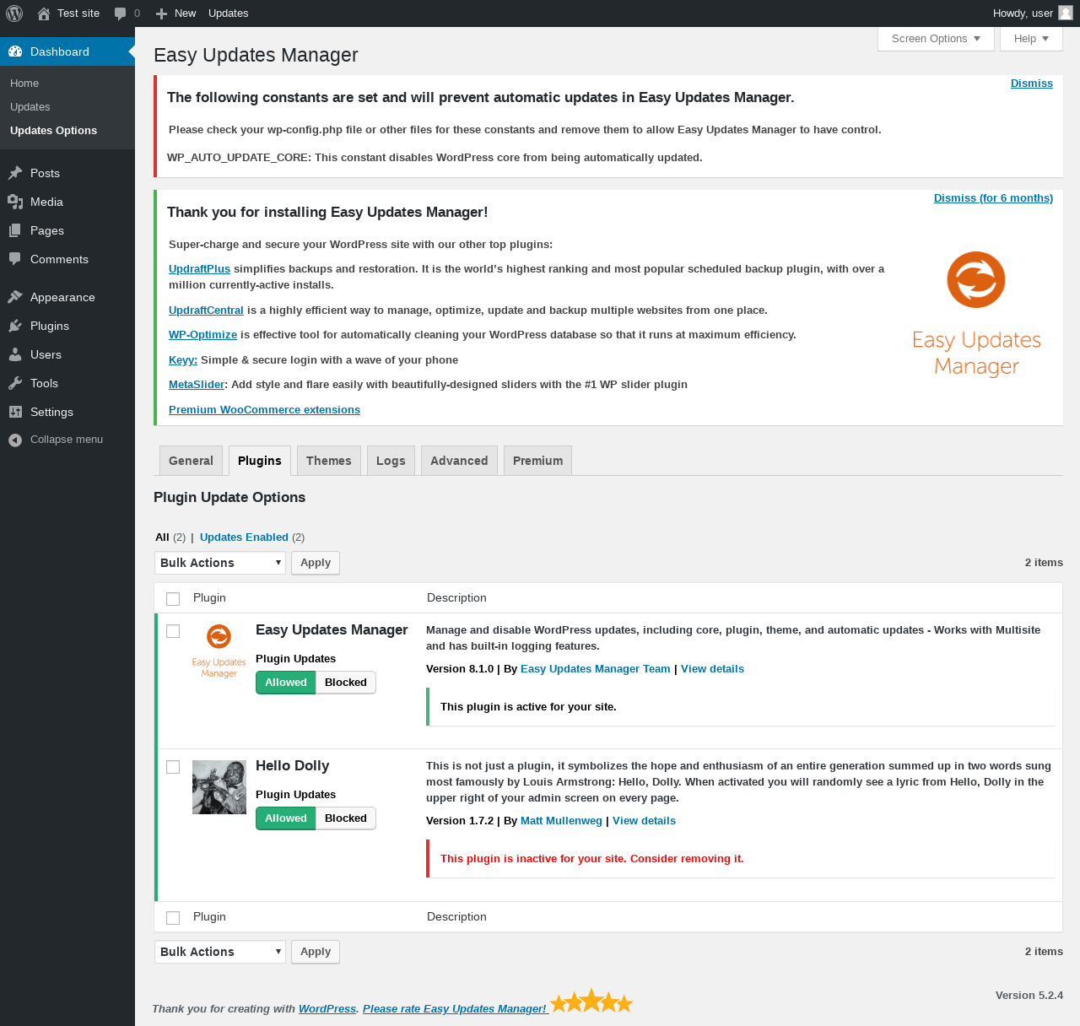This screenshot has height=1026, width=1080.
Task: Expand the Help dropdown tab
Action: [x=1031, y=39]
